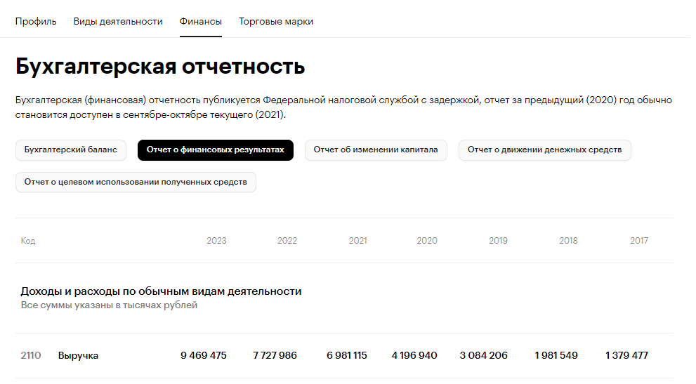Screen dimensions: 696x384
Task: Click row code 2110
Action: click(31, 356)
